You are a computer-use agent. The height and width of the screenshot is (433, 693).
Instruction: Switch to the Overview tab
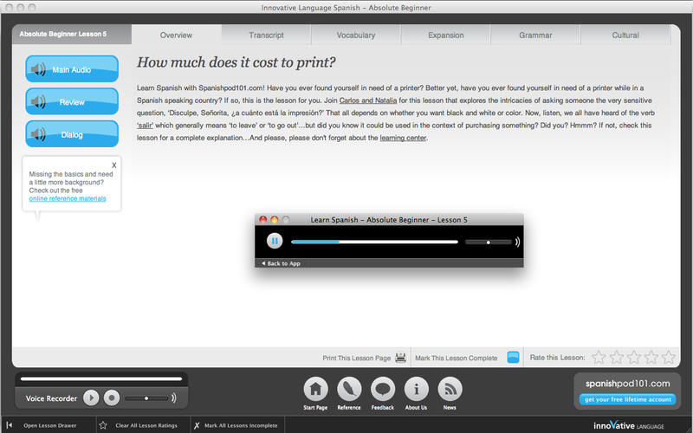(x=177, y=35)
